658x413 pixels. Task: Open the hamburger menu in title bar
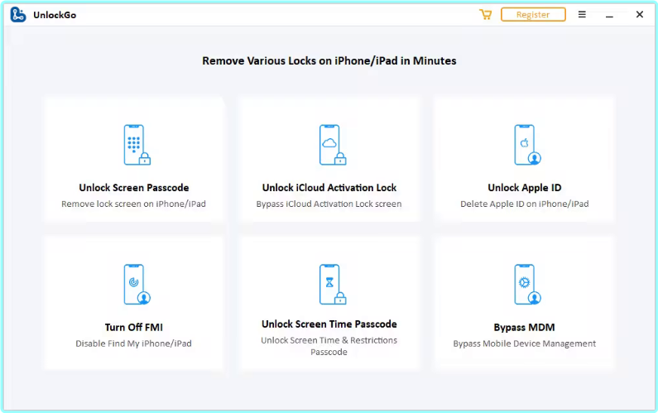click(x=582, y=15)
